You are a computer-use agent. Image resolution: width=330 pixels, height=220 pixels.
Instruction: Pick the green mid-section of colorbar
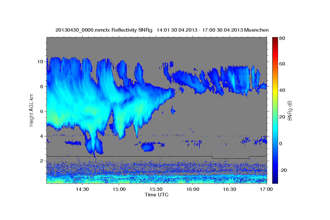[x=275, y=110]
